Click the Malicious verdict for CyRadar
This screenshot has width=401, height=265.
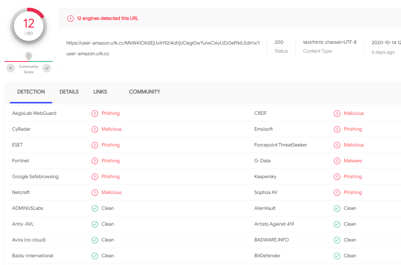[111, 129]
